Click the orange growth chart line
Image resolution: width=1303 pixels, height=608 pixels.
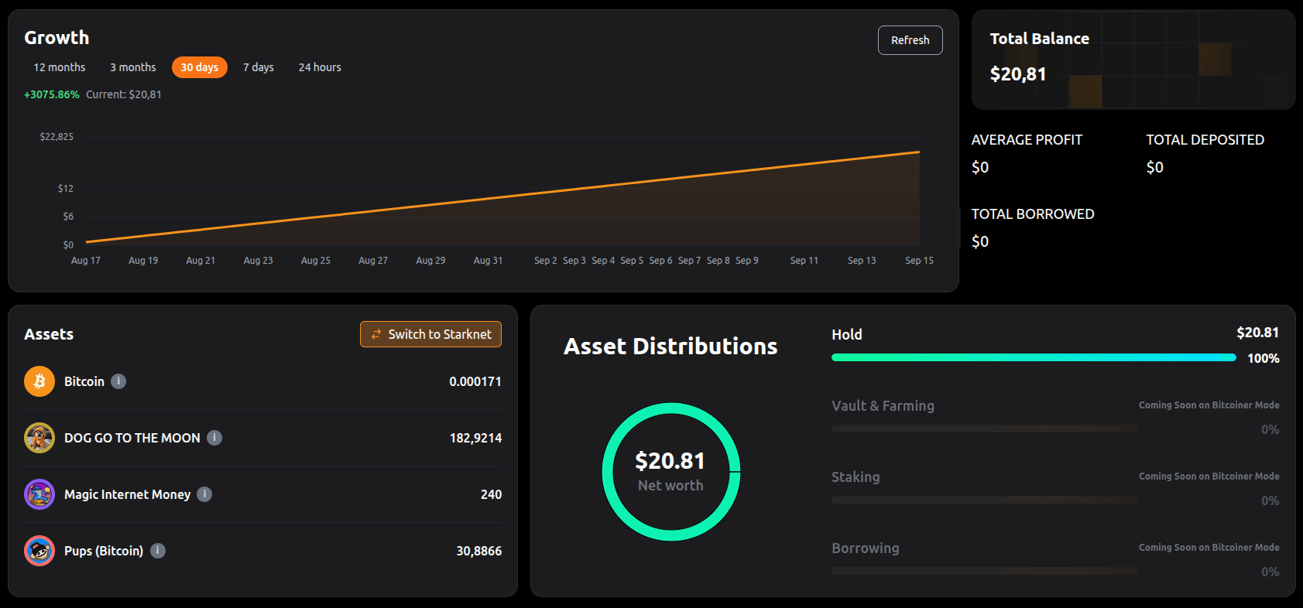(x=503, y=197)
